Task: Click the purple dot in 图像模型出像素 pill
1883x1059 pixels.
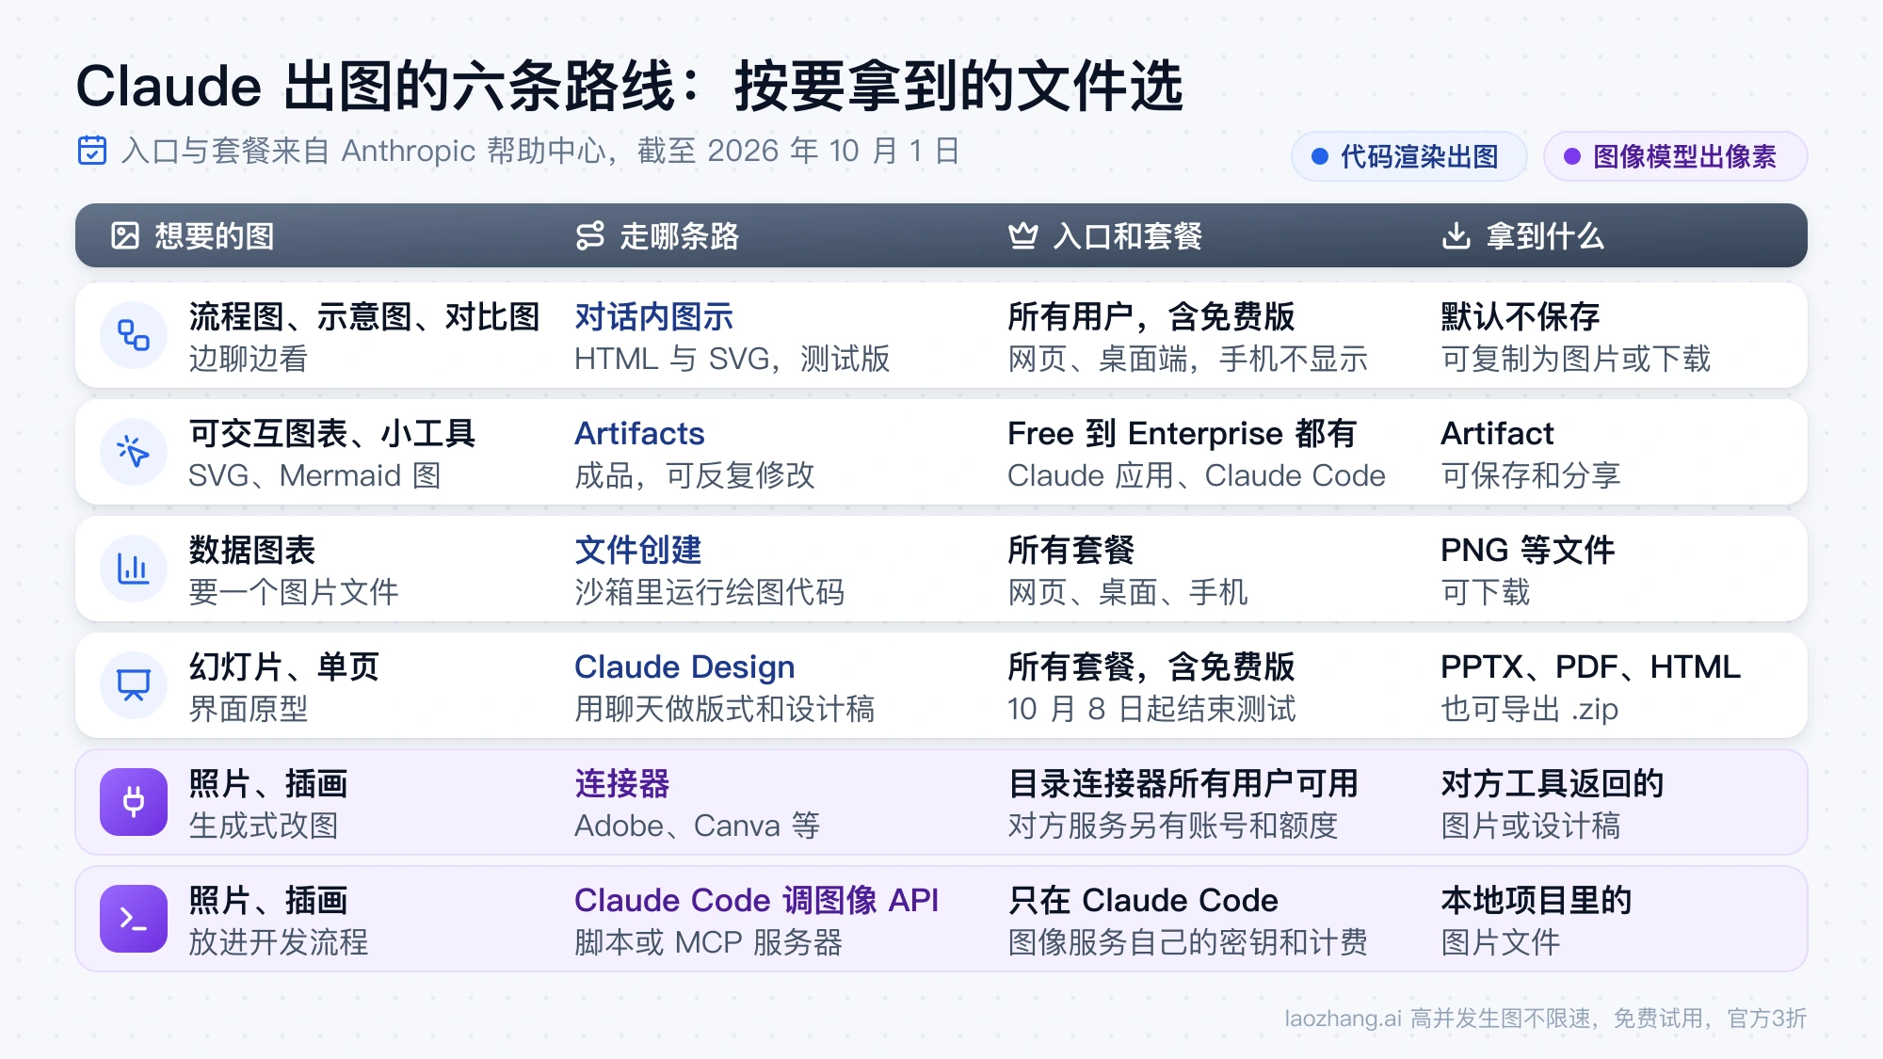Action: [x=1572, y=156]
